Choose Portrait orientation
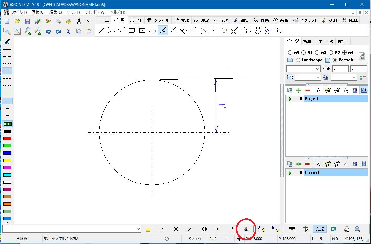This screenshot has height=244, width=371. click(x=343, y=60)
